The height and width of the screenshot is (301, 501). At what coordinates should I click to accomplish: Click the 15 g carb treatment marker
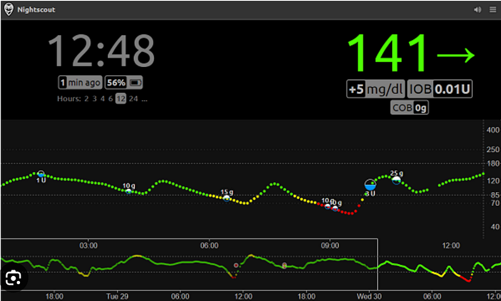pos(227,198)
